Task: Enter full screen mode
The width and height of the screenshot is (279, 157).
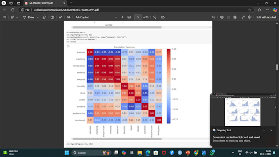Action: [x=243, y=17]
